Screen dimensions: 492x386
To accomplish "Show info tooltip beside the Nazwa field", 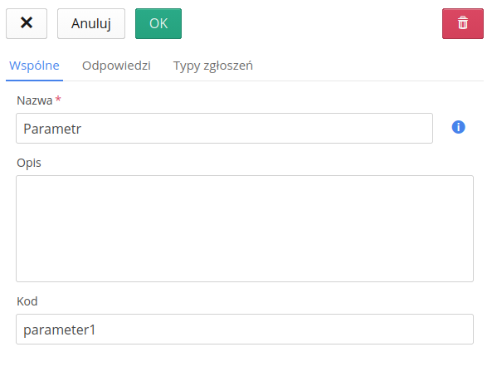I will coord(458,127).
